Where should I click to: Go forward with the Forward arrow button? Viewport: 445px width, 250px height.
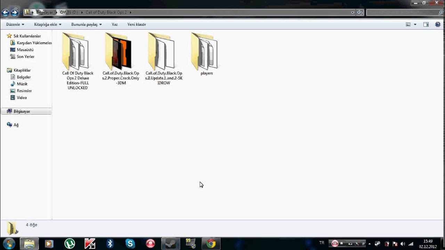point(14,13)
